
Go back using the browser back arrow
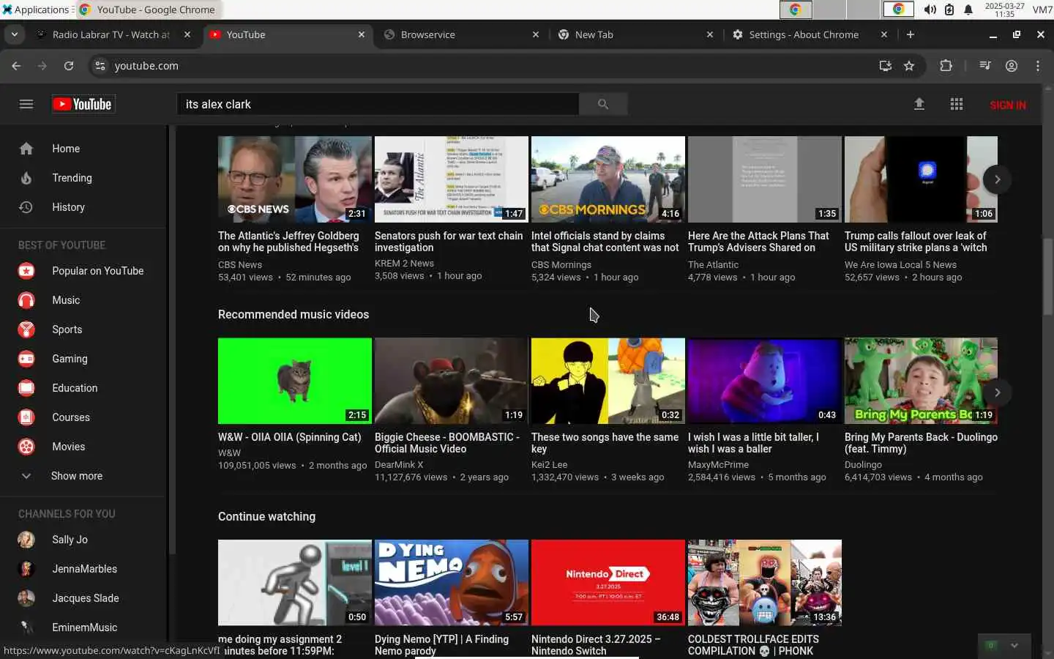click(16, 66)
